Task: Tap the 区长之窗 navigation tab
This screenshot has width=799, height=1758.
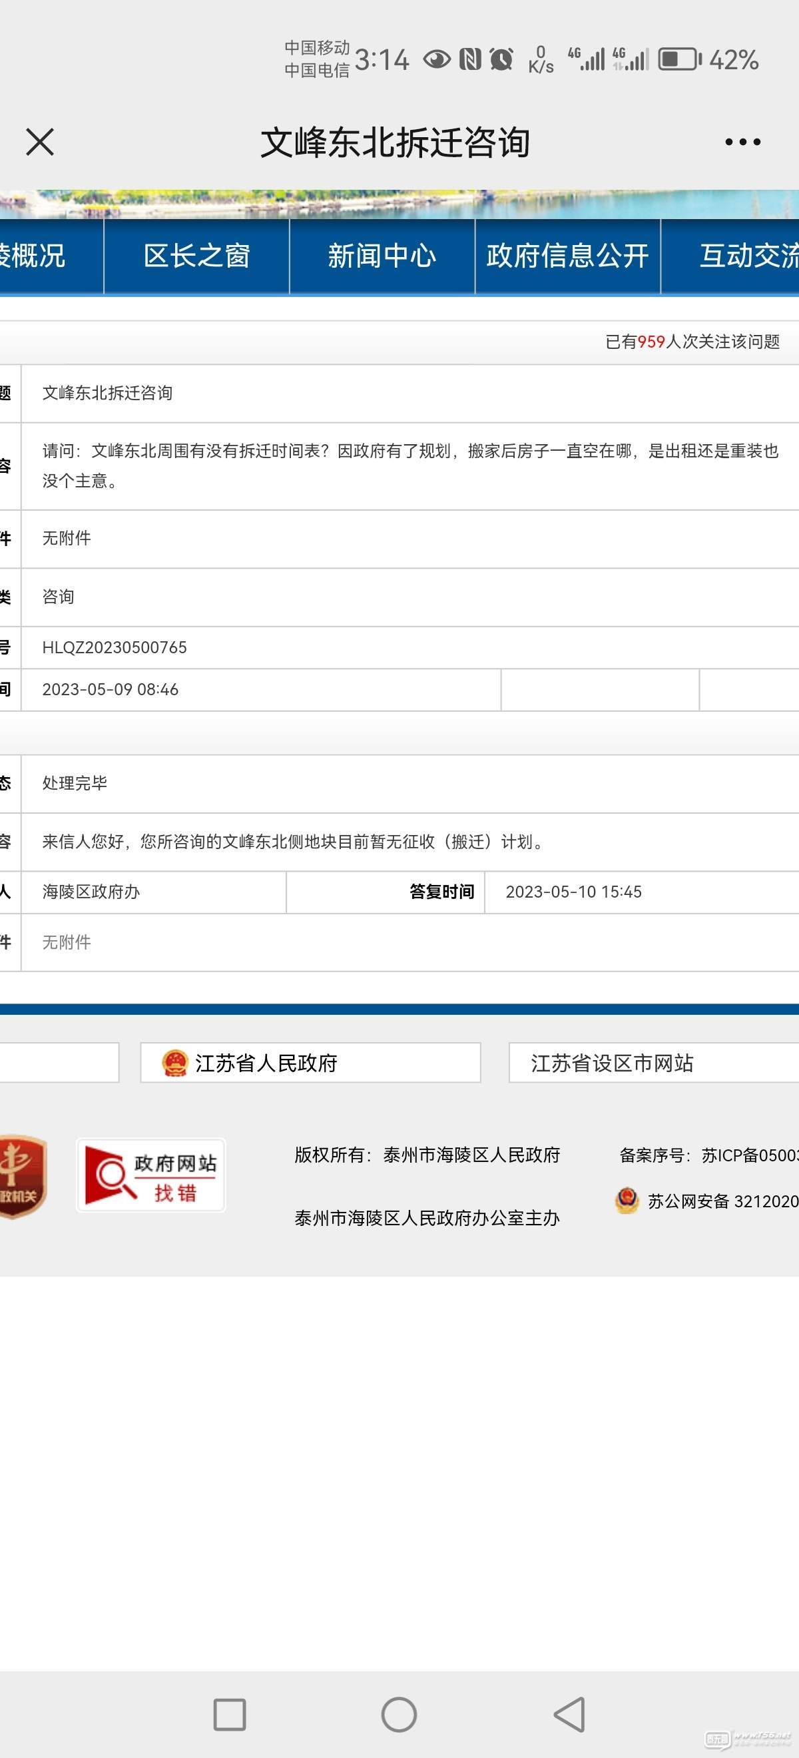Action: (196, 256)
